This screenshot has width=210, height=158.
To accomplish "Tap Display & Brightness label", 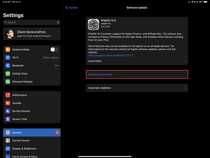I will 24,149.
